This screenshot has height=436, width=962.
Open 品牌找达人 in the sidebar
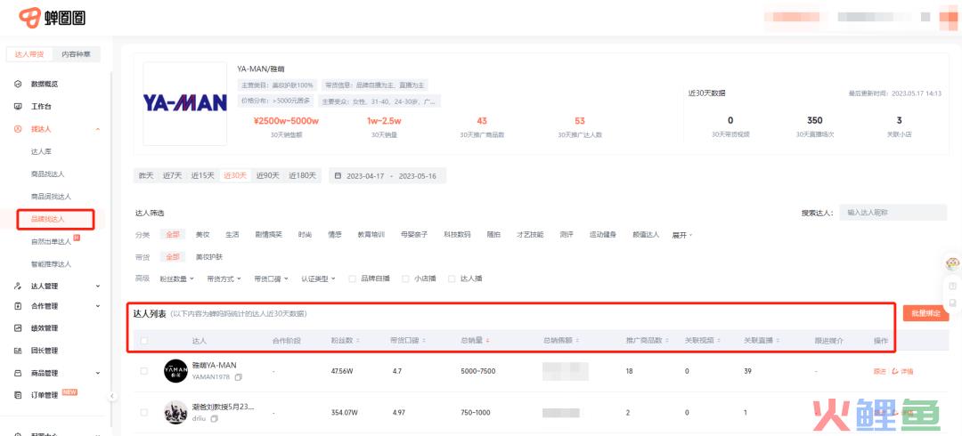coord(48,219)
